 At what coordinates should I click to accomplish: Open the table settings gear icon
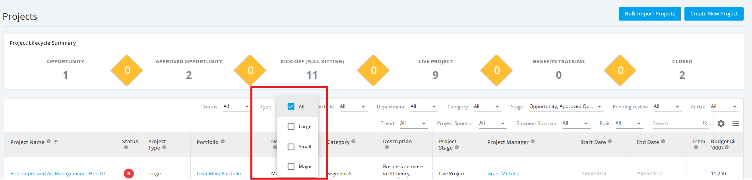click(721, 123)
